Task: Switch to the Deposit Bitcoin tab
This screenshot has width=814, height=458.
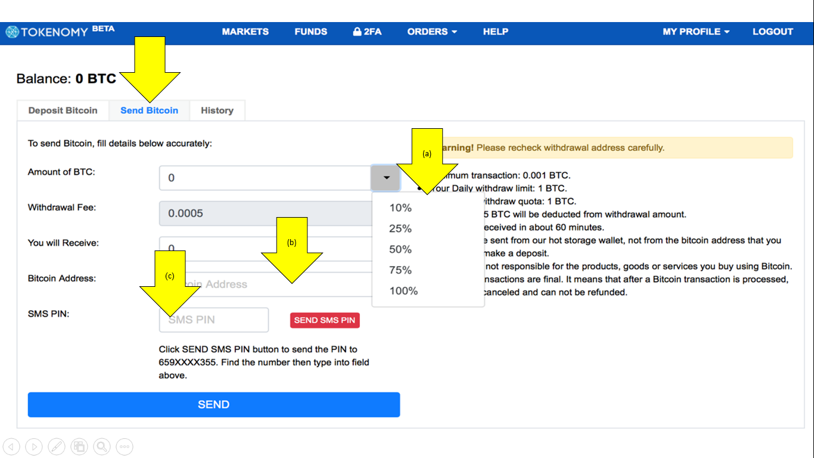Action: [x=63, y=110]
